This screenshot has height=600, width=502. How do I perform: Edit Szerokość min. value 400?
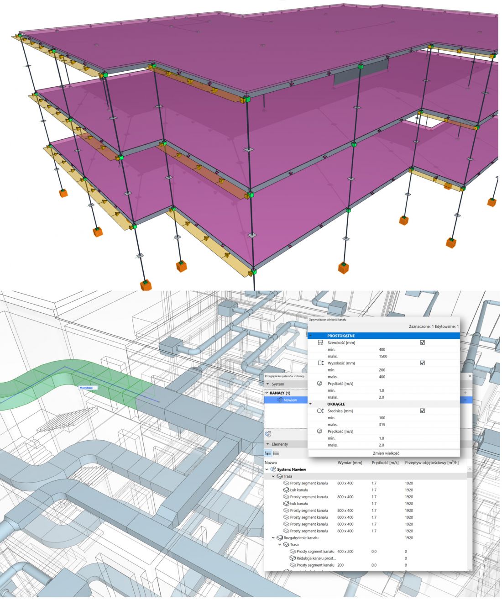pyautogui.click(x=382, y=350)
